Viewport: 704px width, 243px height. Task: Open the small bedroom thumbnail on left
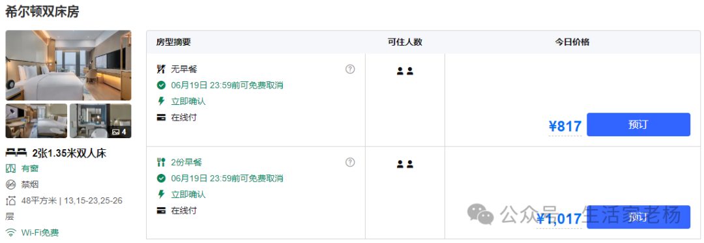pyautogui.click(x=37, y=121)
